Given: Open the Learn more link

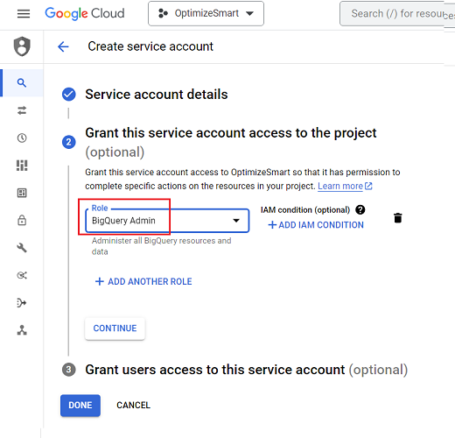Looking at the screenshot, I should click(345, 186).
